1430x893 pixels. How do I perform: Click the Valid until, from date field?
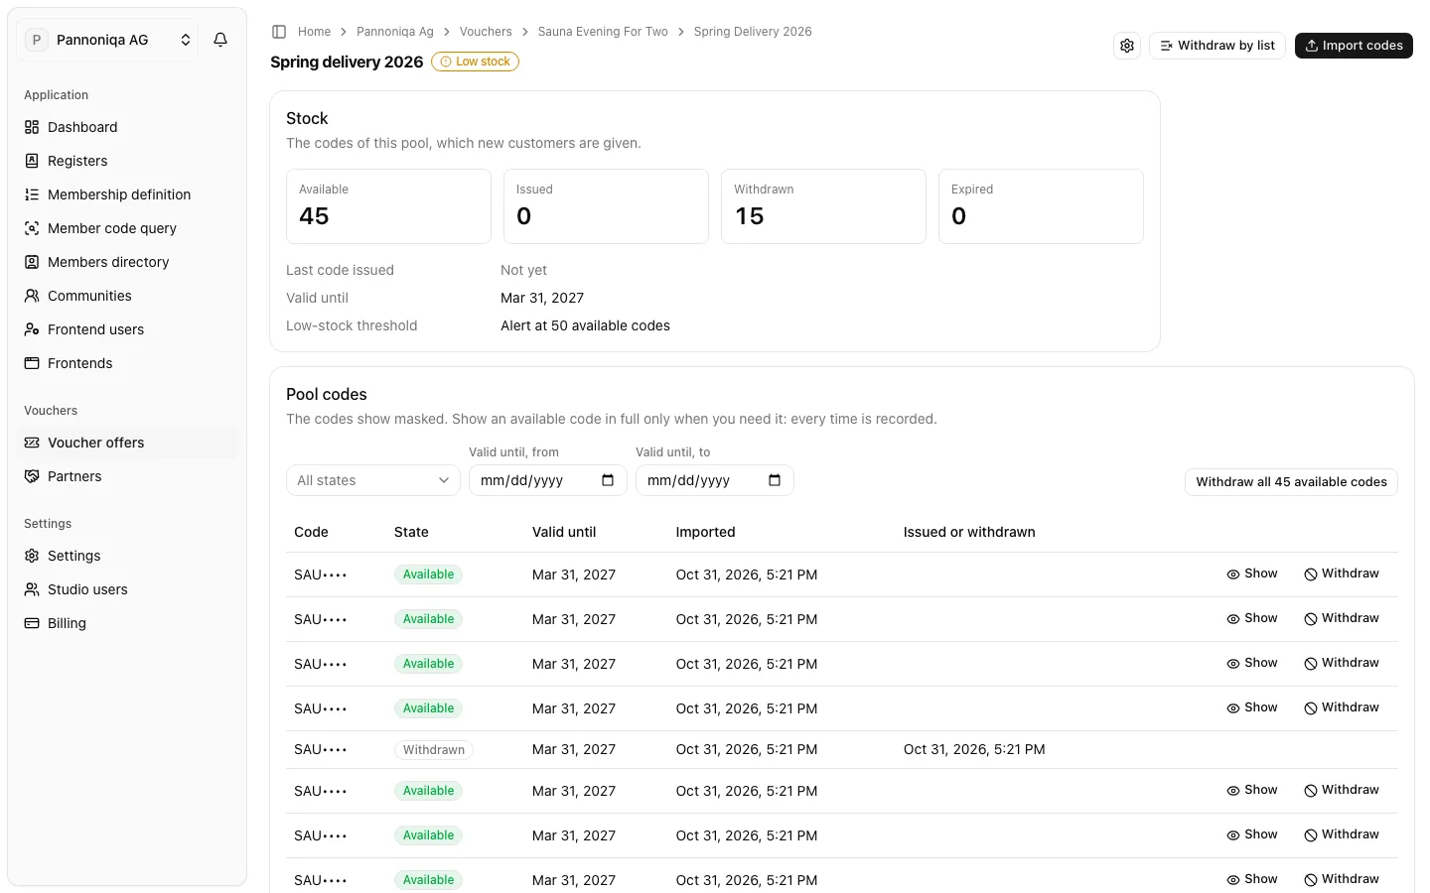(548, 480)
